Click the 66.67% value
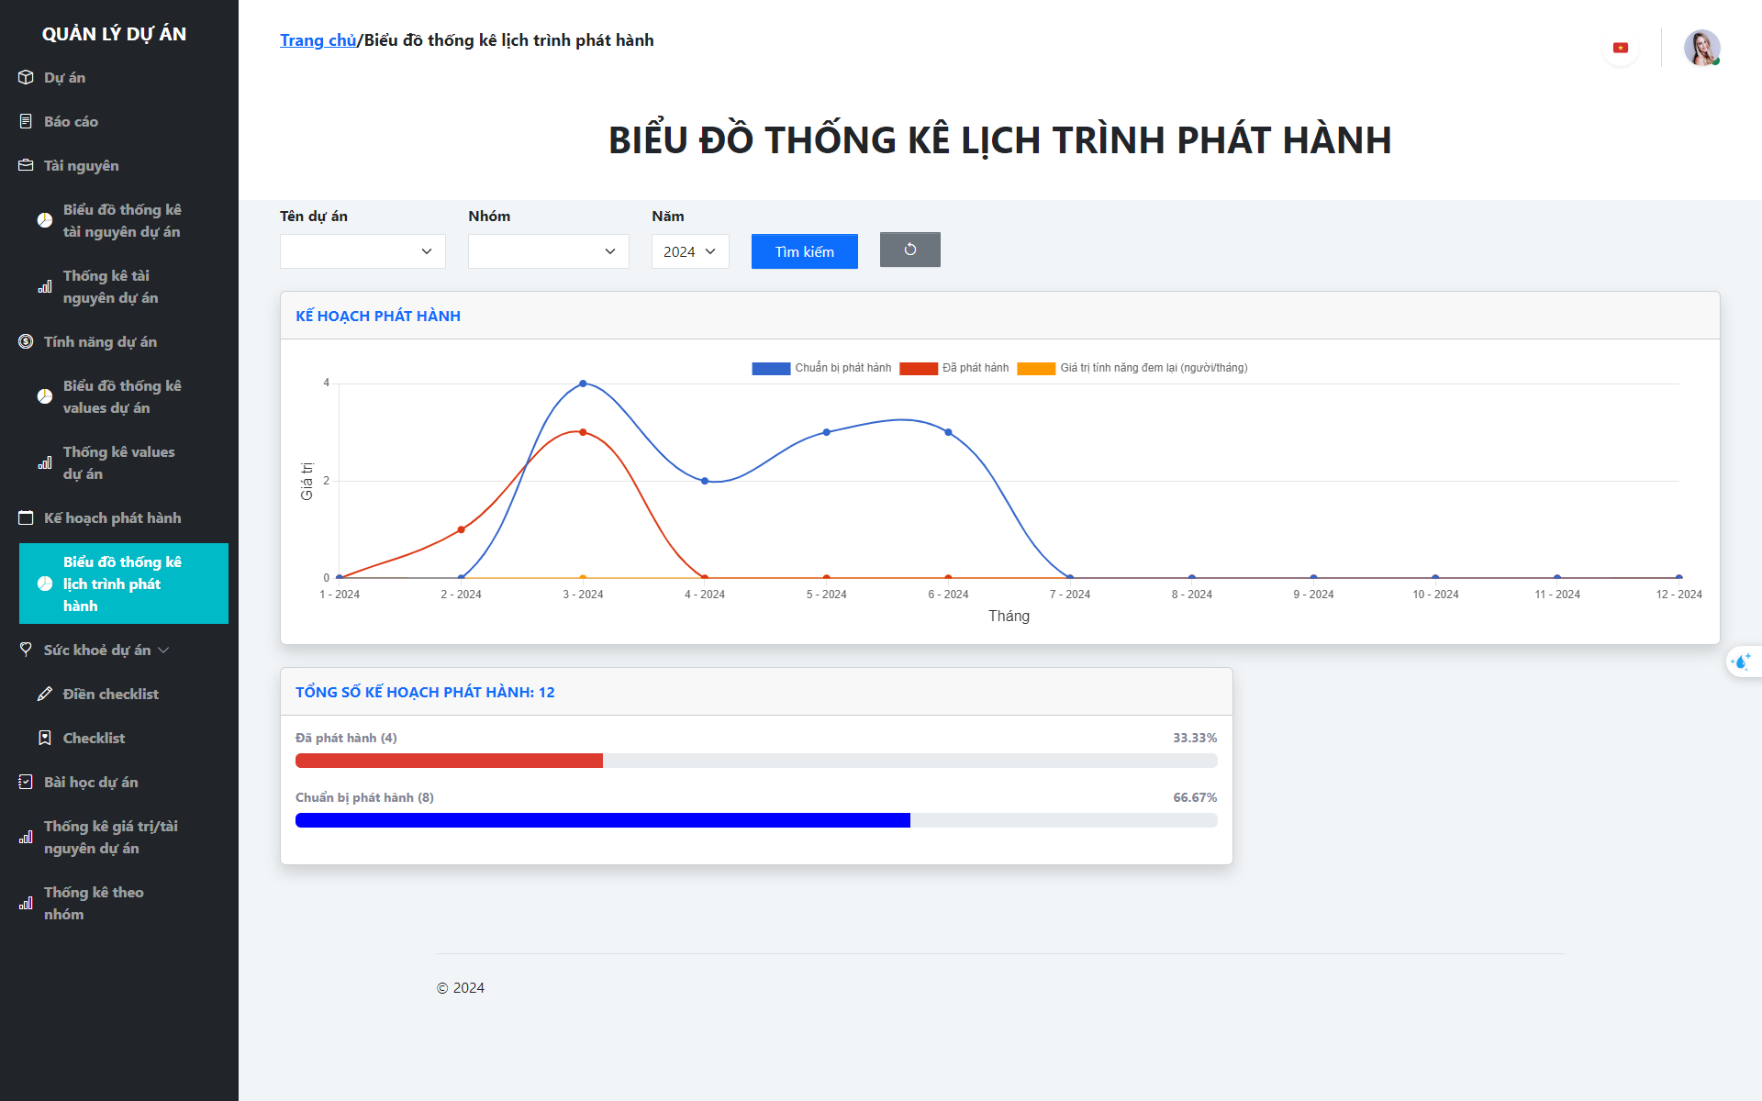1762x1101 pixels. click(1195, 797)
